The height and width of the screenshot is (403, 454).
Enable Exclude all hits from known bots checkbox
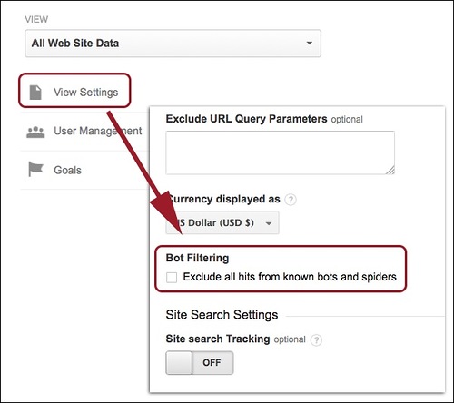(172, 278)
